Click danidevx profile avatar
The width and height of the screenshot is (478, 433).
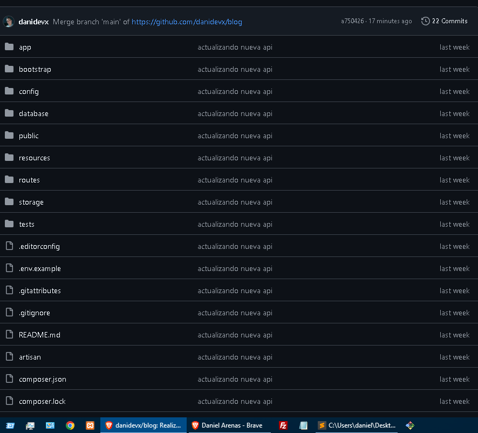[x=9, y=22]
